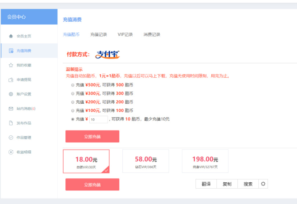Select the 支付宝 payment method logo
Screen dimensions: 297x204
pyautogui.click(x=108, y=54)
